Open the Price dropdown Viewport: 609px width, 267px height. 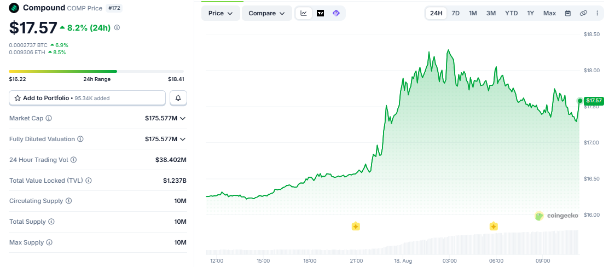point(221,13)
